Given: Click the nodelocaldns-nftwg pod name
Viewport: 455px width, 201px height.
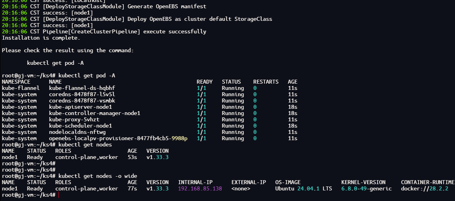Looking at the screenshot, I should click(77, 132).
